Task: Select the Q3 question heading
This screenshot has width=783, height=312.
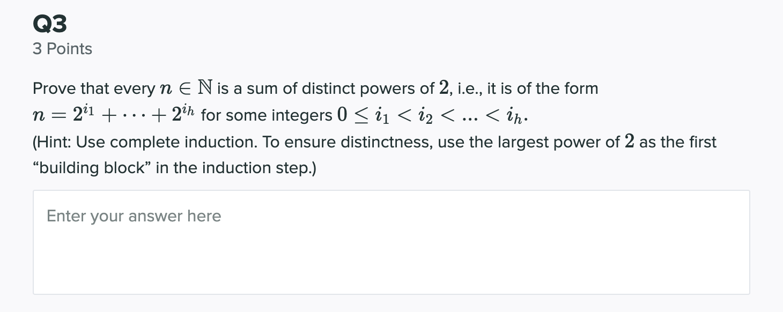Action: [x=49, y=23]
